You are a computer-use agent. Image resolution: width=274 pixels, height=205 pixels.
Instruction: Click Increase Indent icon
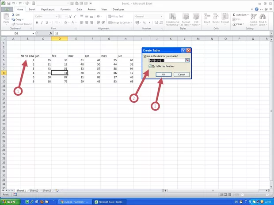point(103,22)
